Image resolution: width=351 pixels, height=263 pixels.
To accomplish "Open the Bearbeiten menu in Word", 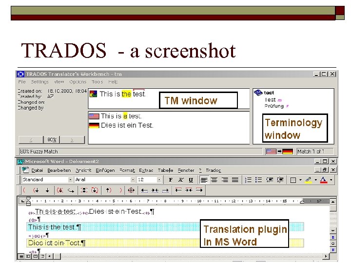I will (59, 170).
